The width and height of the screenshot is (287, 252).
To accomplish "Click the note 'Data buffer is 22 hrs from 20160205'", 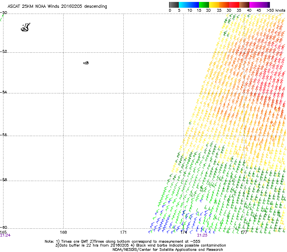I will click(95, 245).
